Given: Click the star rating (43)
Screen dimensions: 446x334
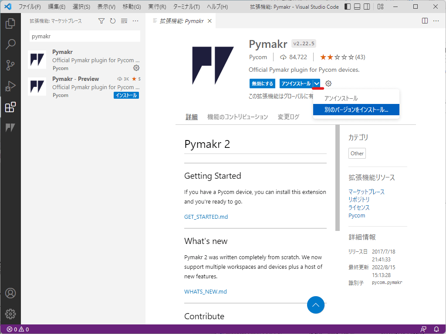Looking at the screenshot, I should tap(342, 57).
